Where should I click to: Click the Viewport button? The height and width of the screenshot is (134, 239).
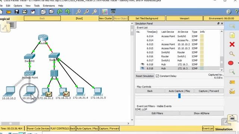pyautogui.click(x=184, y=18)
